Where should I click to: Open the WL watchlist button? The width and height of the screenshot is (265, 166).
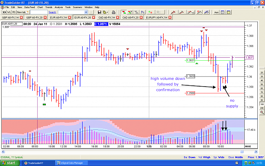tap(9, 12)
